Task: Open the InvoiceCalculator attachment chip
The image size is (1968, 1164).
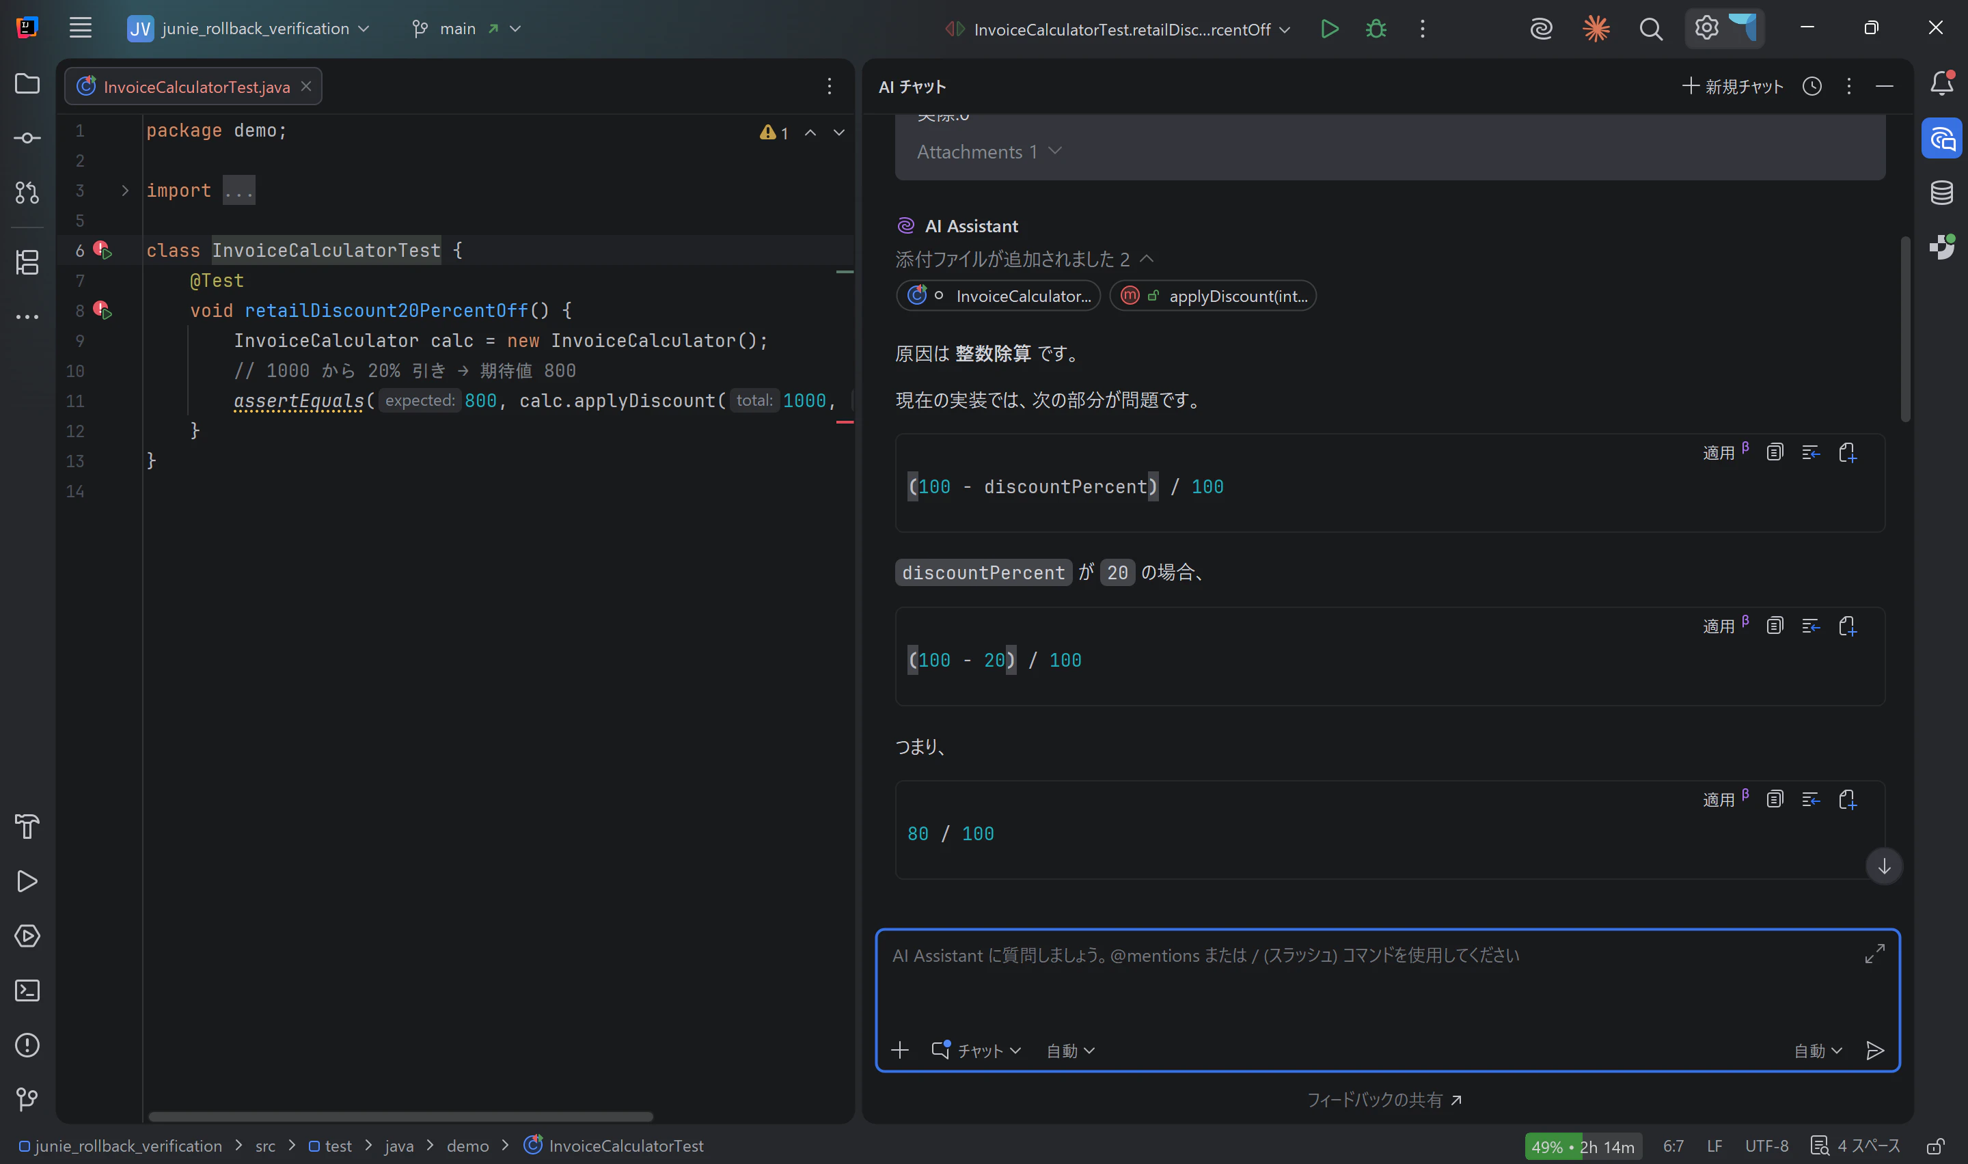Action: pos(998,296)
